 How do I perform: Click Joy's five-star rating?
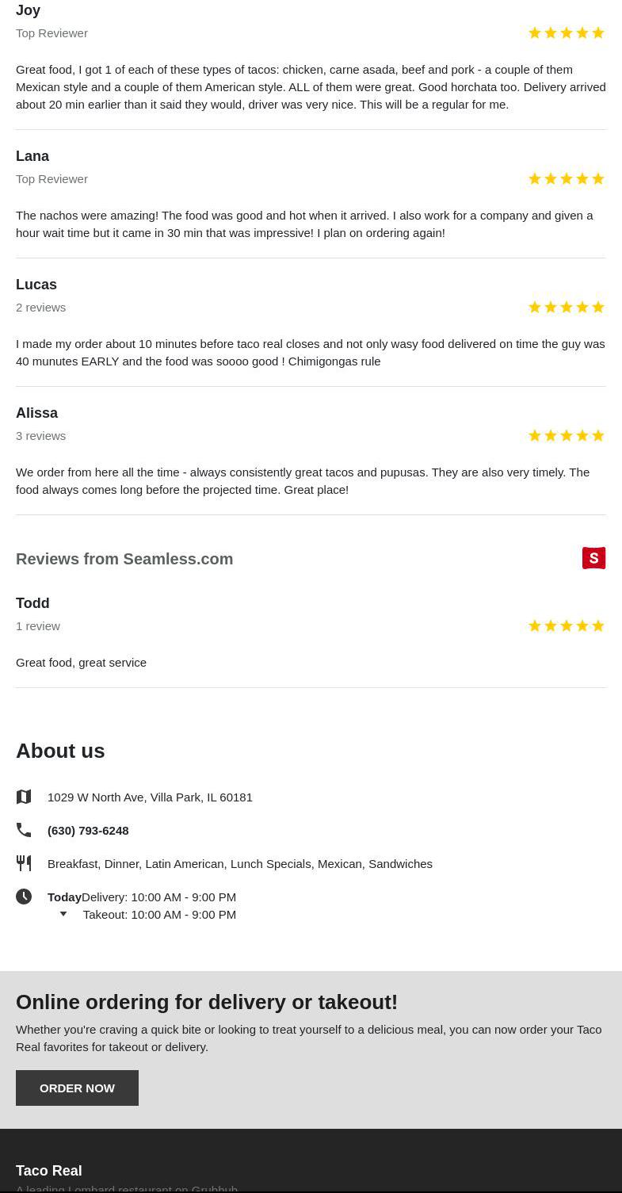click(566, 33)
